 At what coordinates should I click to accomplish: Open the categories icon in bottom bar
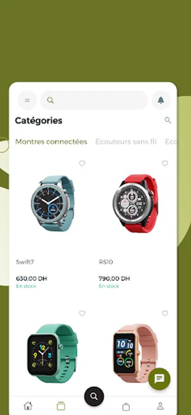click(61, 406)
